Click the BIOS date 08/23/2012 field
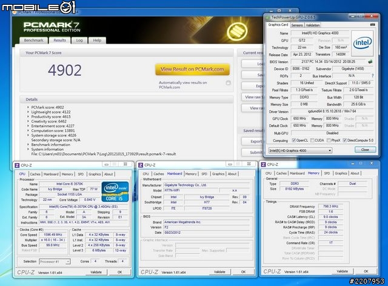 206,233
